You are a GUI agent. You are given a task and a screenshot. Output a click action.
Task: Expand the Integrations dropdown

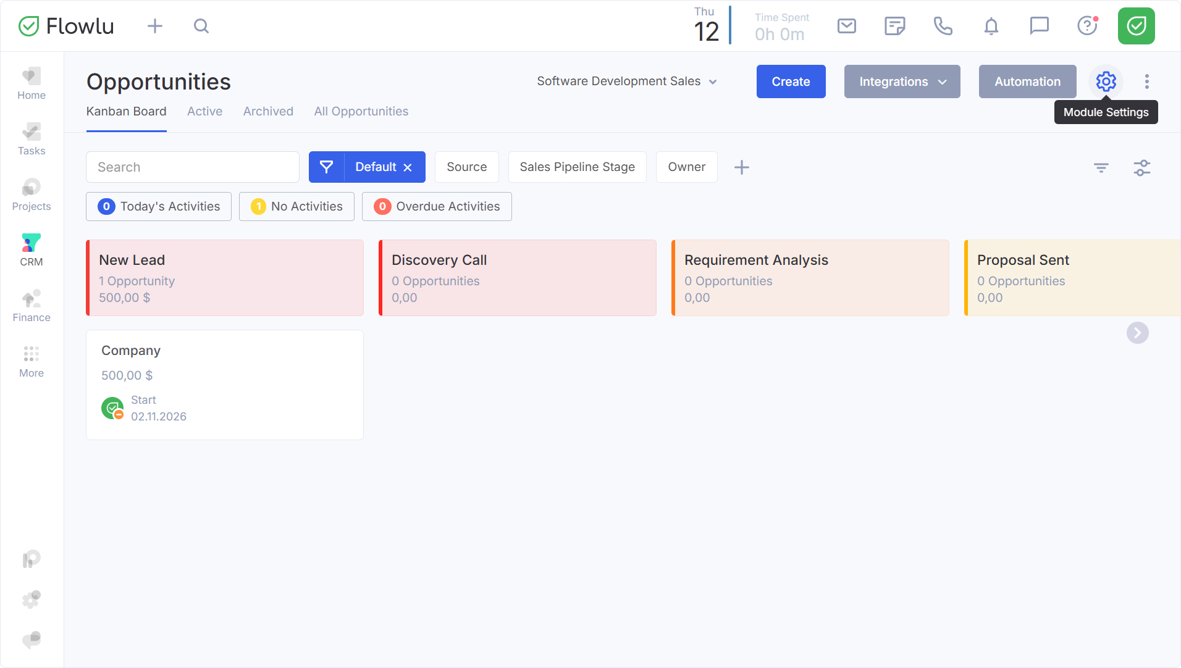tap(902, 81)
